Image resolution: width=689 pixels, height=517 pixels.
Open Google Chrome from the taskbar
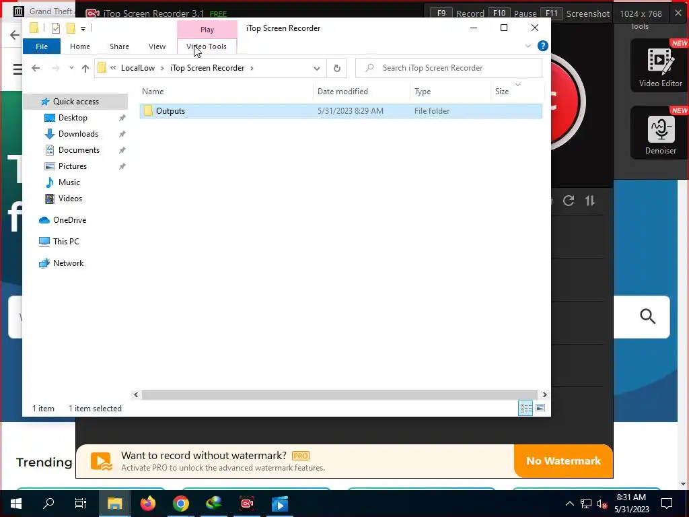[x=180, y=504]
